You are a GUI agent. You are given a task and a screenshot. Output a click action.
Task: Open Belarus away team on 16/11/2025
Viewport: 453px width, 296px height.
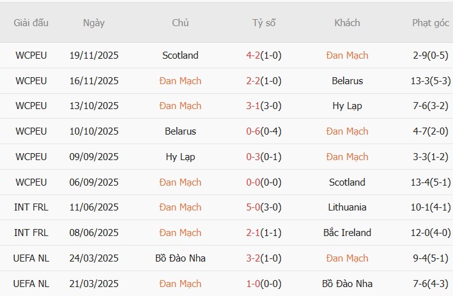[347, 81]
